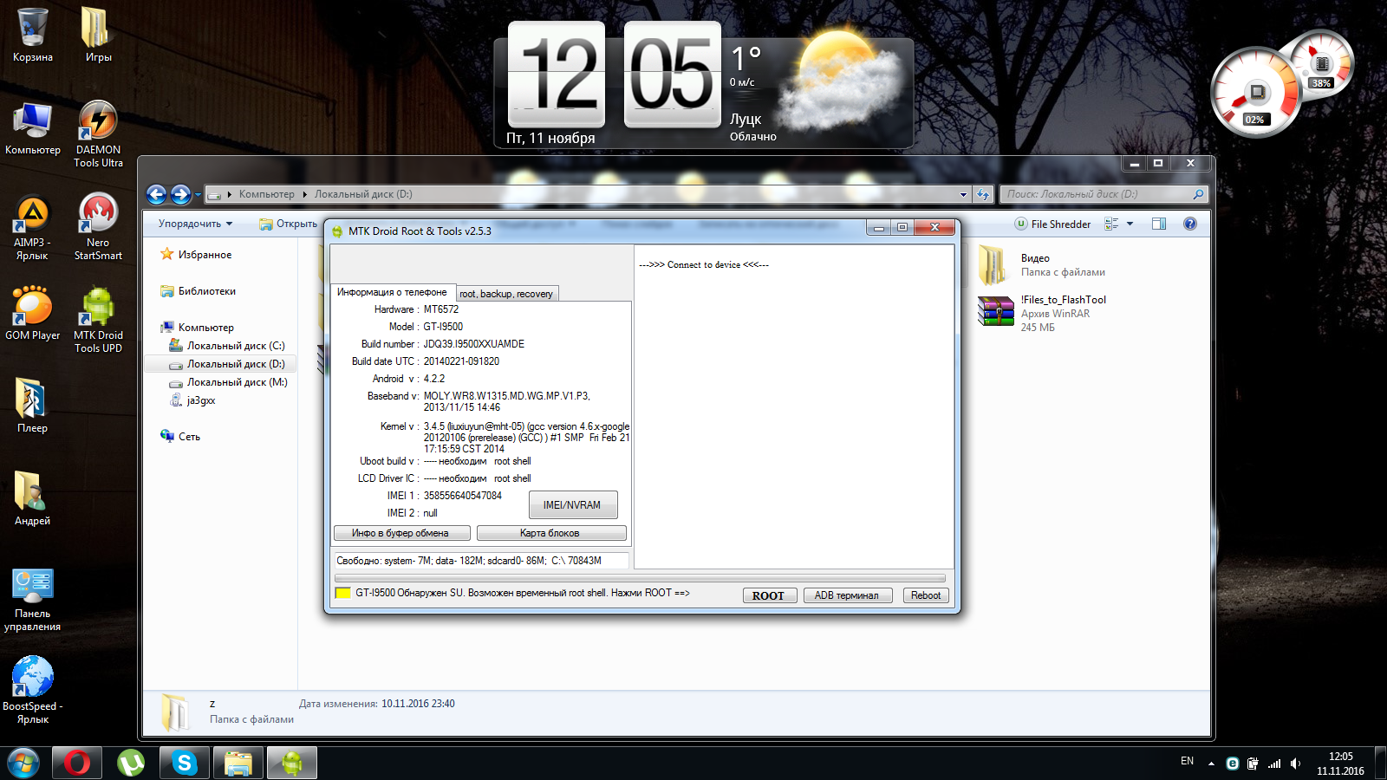This screenshot has width=1387, height=780.
Task: Click the Opera icon in taskbar
Action: [x=77, y=763]
